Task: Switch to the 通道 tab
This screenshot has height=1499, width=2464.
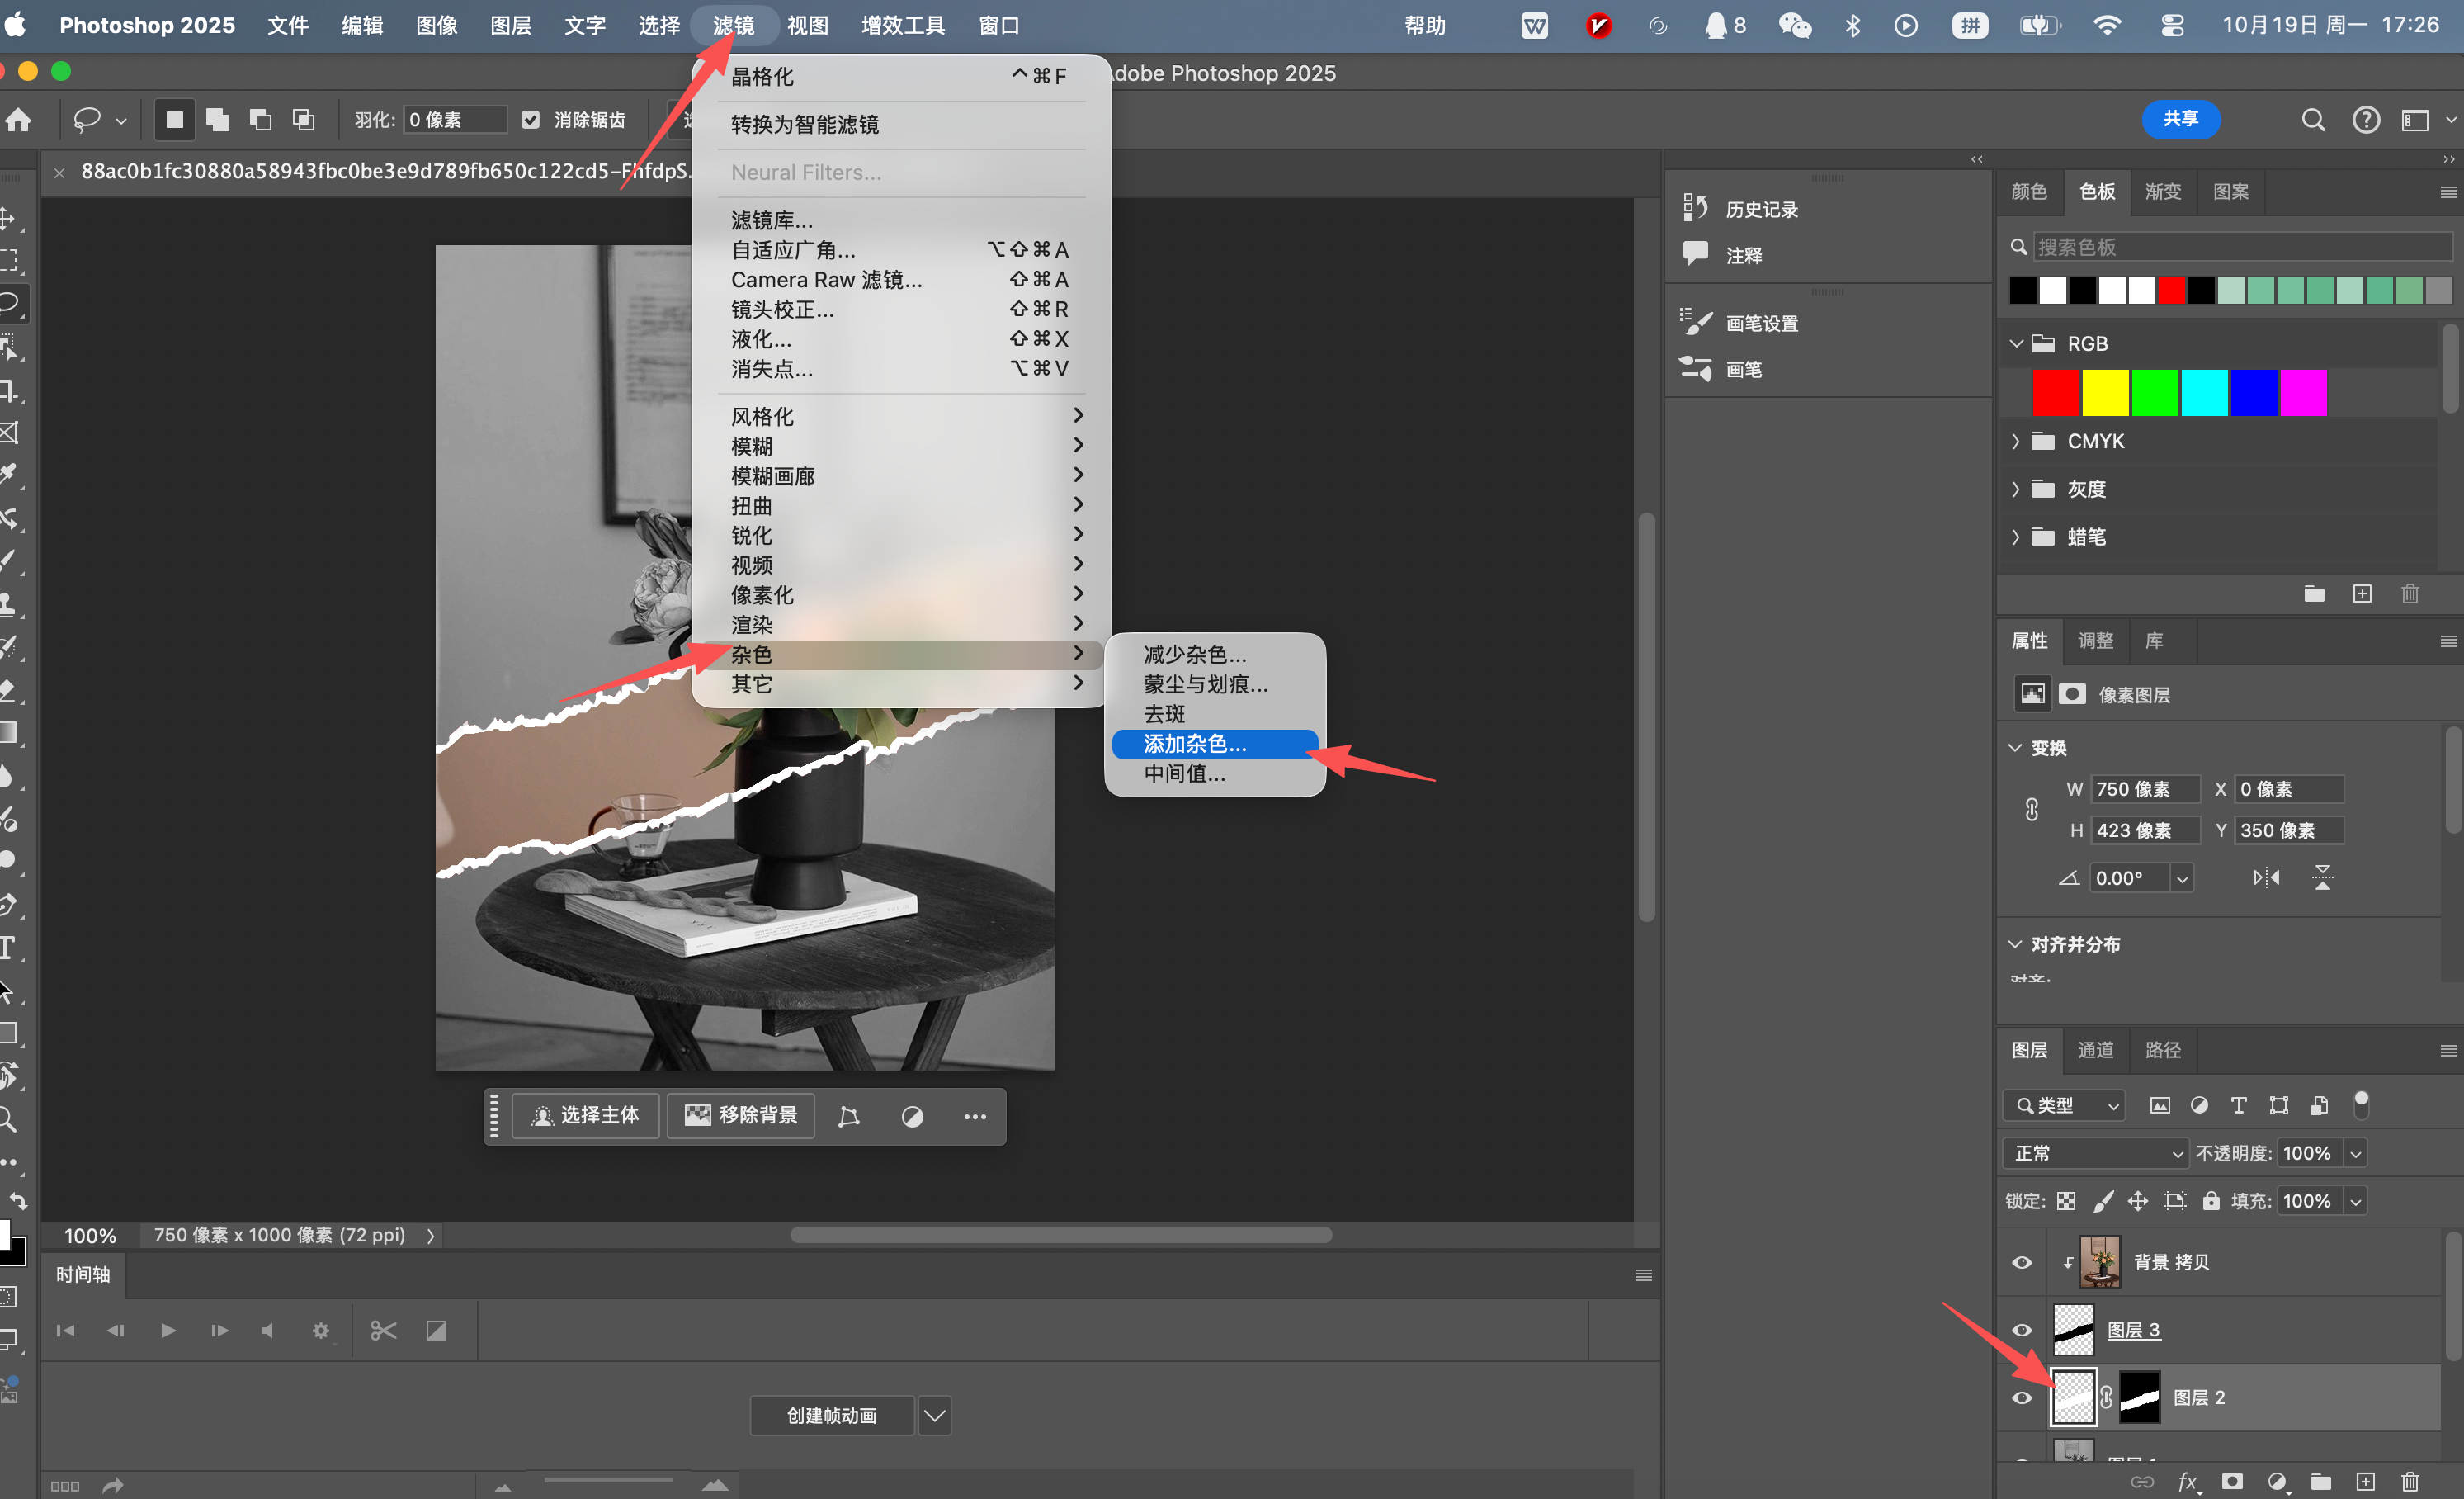Action: click(2095, 1049)
